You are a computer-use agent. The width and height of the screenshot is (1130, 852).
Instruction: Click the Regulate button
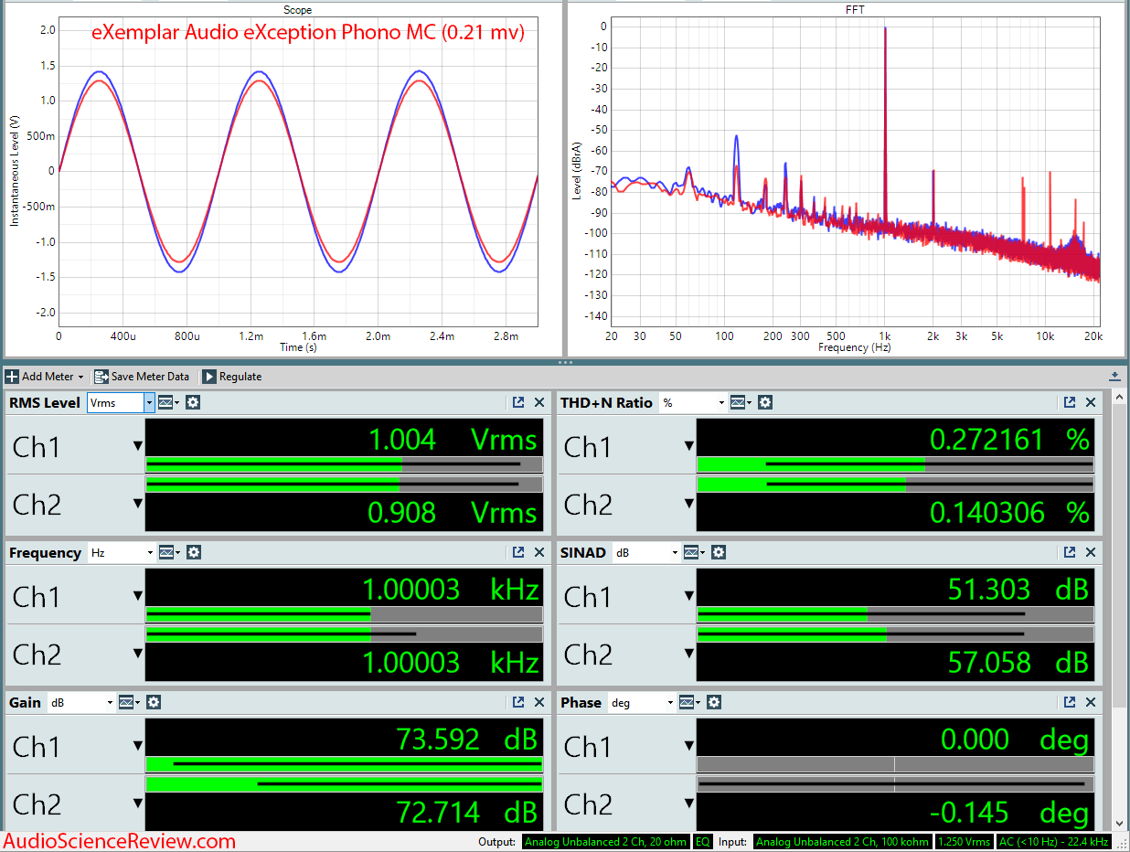tap(231, 377)
